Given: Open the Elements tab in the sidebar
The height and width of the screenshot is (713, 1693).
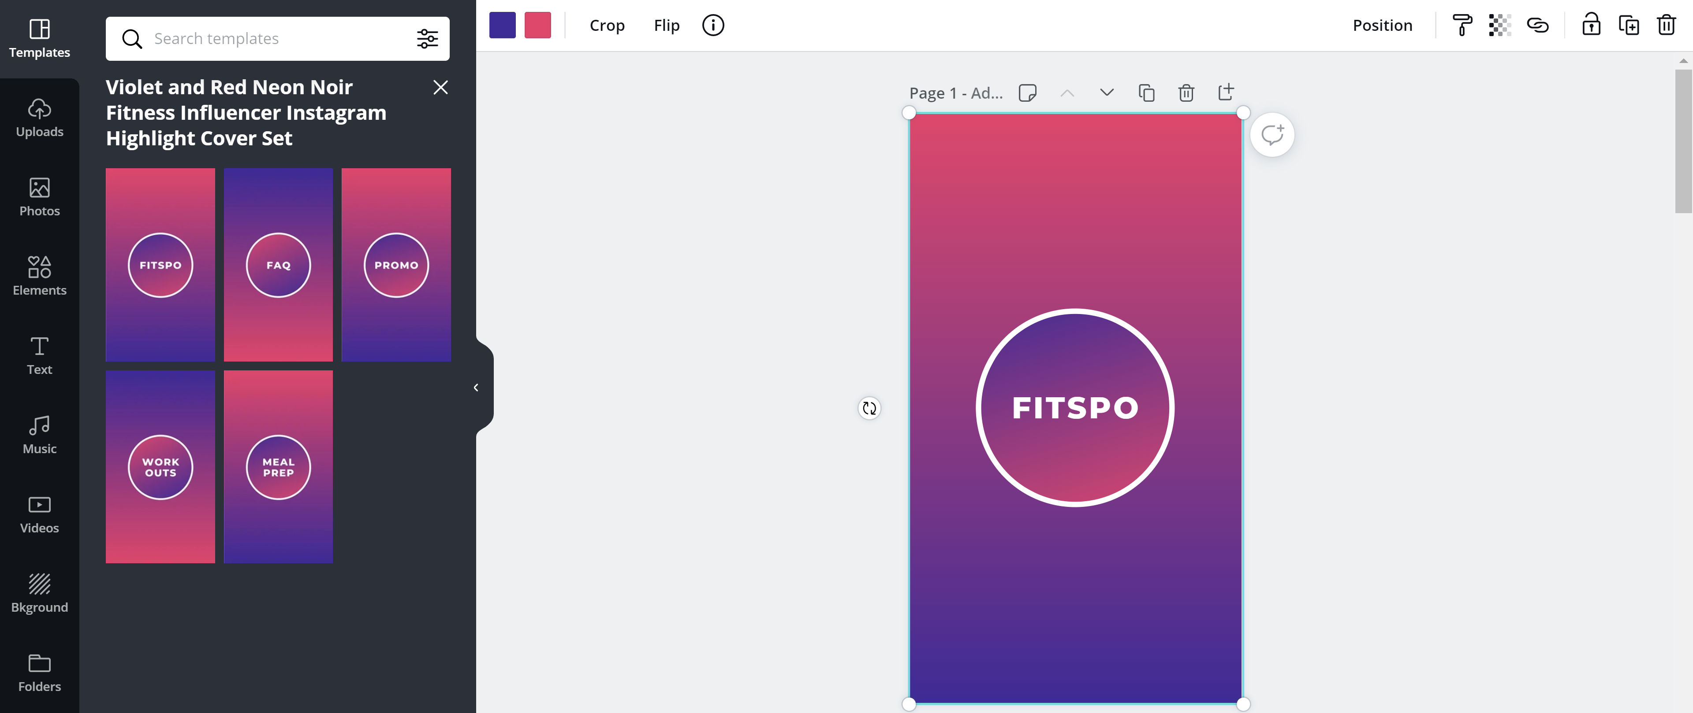Looking at the screenshot, I should pos(39,276).
